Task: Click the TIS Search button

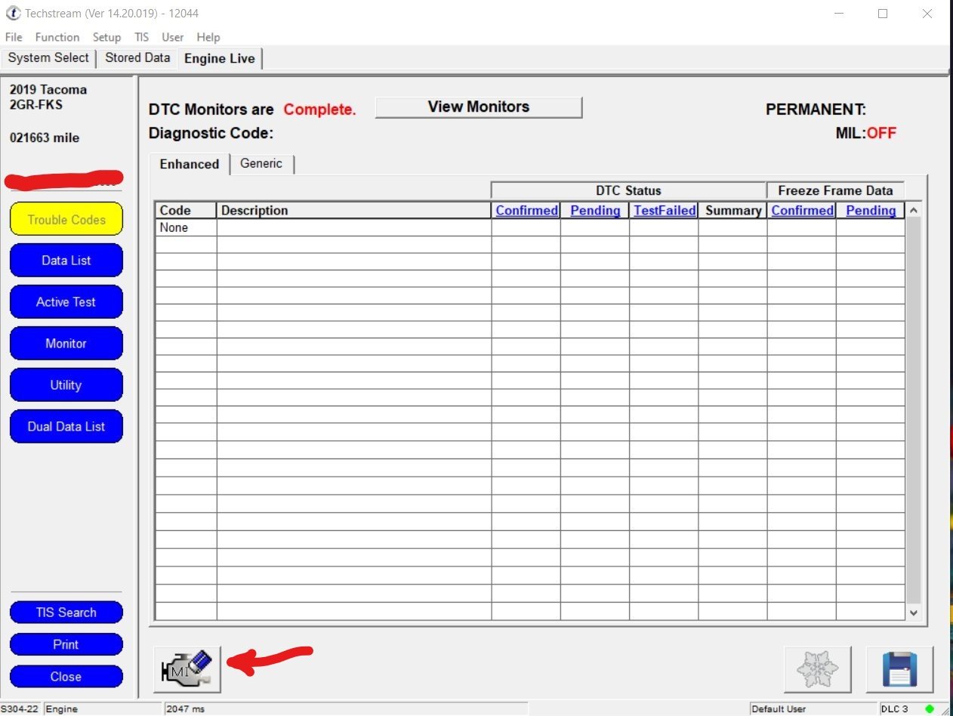Action: pos(66,613)
